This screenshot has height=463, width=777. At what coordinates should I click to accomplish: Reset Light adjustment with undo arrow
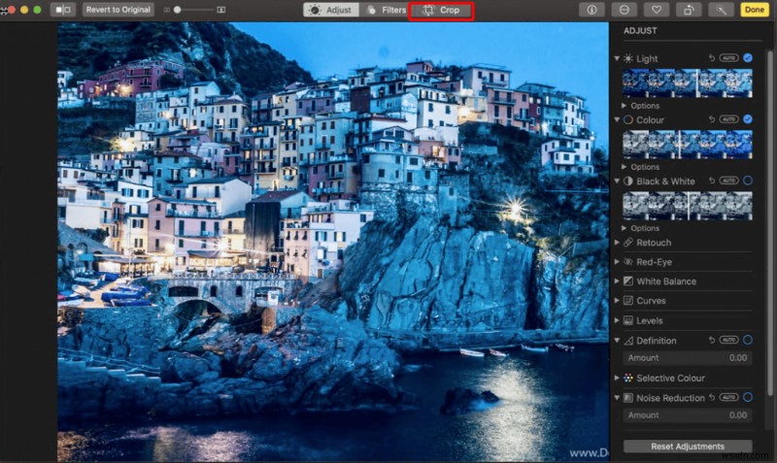coord(712,58)
